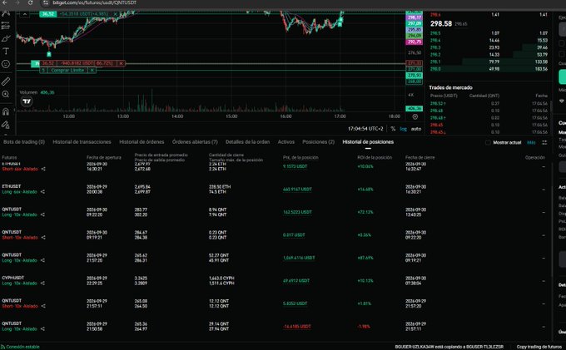Switch to Historial de transacciones tab
This screenshot has width=566, height=350.
click(x=82, y=142)
